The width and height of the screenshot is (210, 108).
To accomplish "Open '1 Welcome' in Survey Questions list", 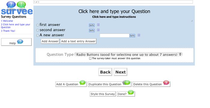I will [7, 21].
